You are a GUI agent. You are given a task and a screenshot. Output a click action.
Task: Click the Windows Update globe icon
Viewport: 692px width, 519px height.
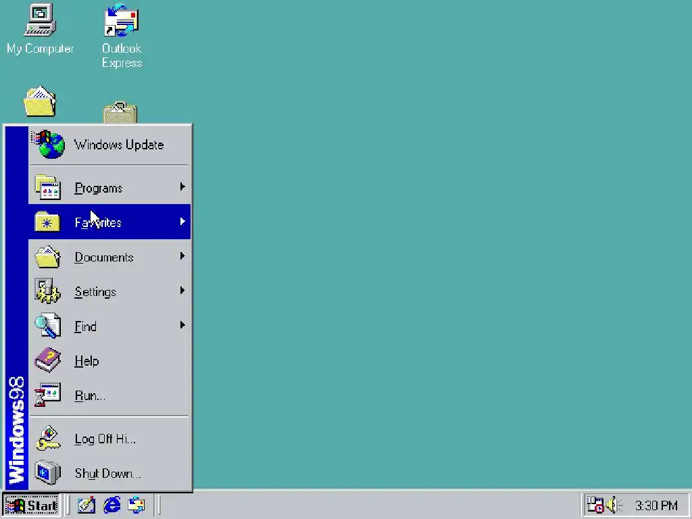[48, 145]
